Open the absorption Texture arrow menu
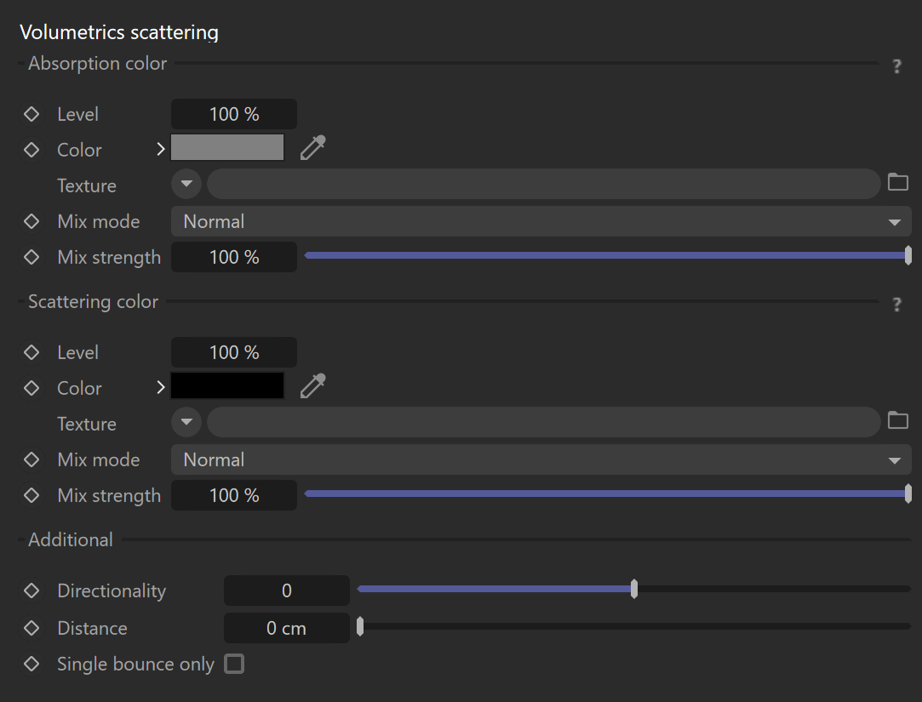Image resolution: width=922 pixels, height=702 pixels. pos(186,184)
